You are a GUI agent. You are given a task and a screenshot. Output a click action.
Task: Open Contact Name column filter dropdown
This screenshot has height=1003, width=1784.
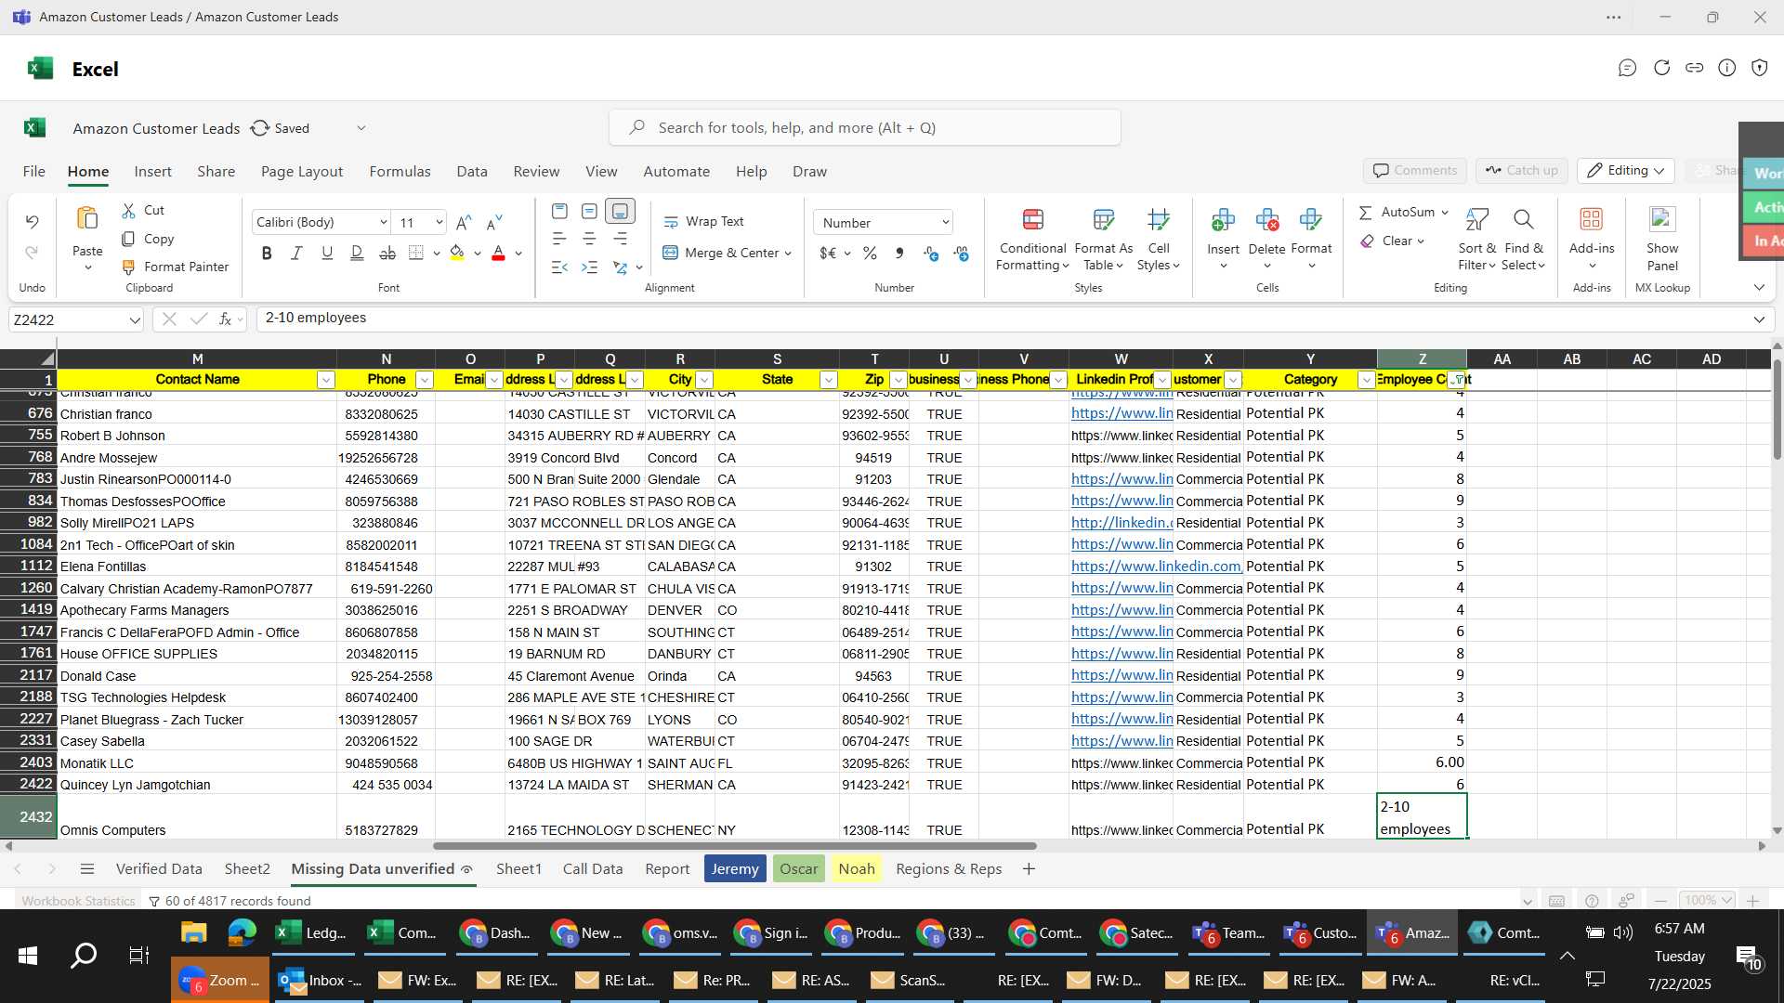click(x=326, y=380)
